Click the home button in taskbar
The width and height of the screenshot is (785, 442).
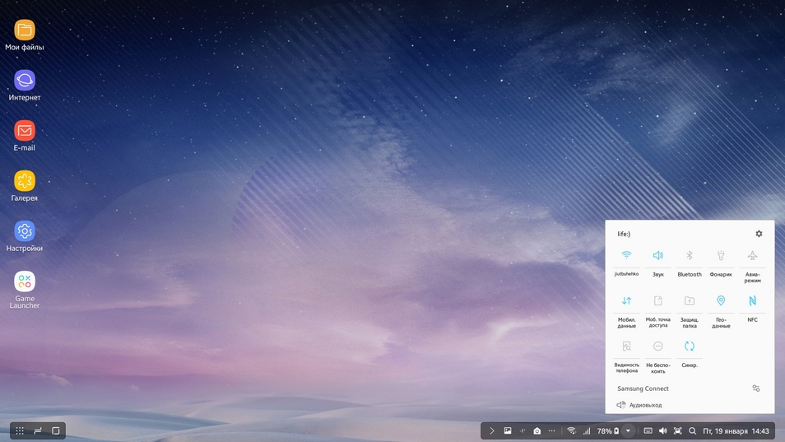56,430
